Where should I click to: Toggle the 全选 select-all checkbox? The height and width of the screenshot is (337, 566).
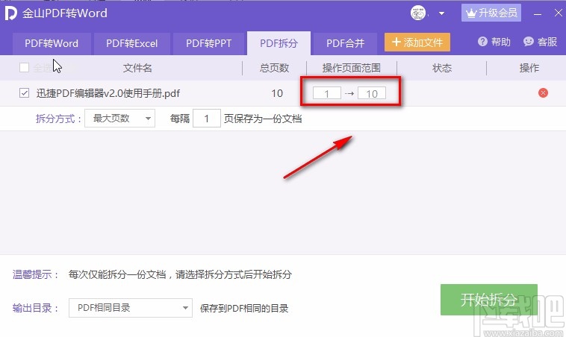click(x=24, y=67)
